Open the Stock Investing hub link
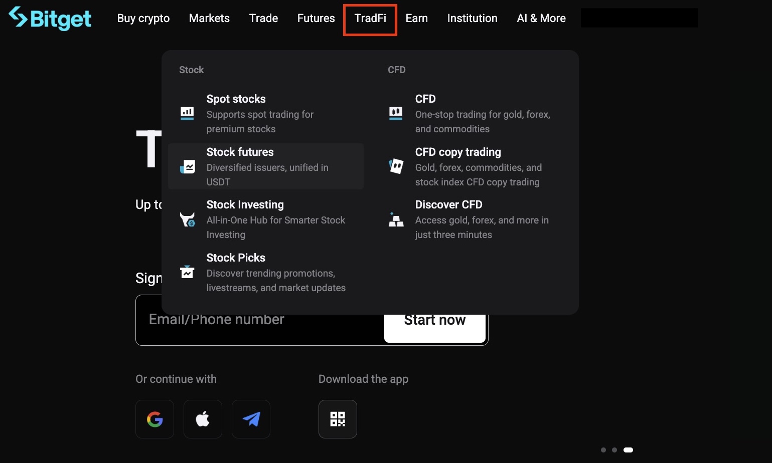 tap(266, 219)
